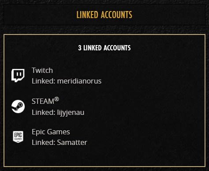Click the lijyjenau username
Viewport: 209px width, 171px height.
pos(71,112)
